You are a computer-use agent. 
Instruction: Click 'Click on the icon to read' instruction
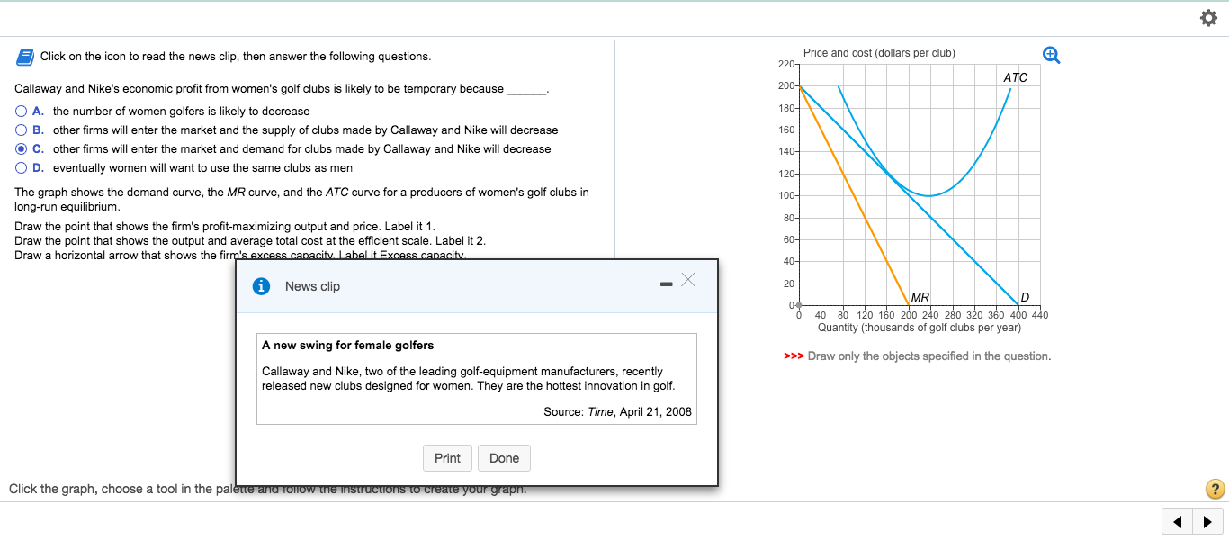pyautogui.click(x=236, y=57)
